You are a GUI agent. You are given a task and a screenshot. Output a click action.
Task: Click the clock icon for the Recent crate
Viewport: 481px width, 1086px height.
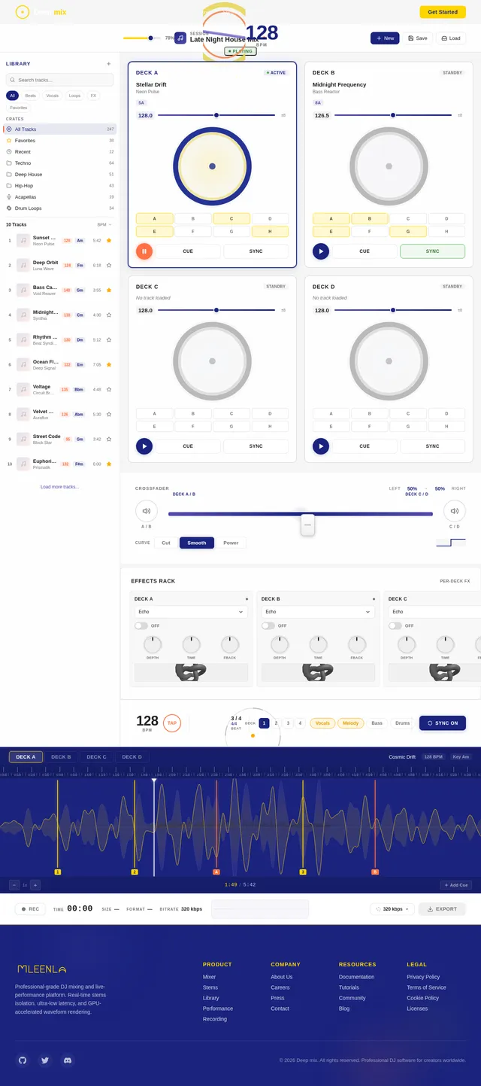(9, 152)
